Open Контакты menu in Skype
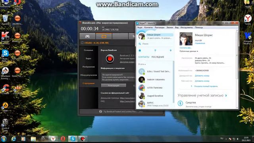Screen dimensions: 254x143 [148, 27]
